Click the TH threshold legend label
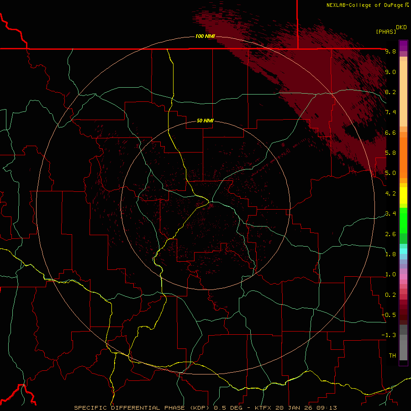 point(392,356)
